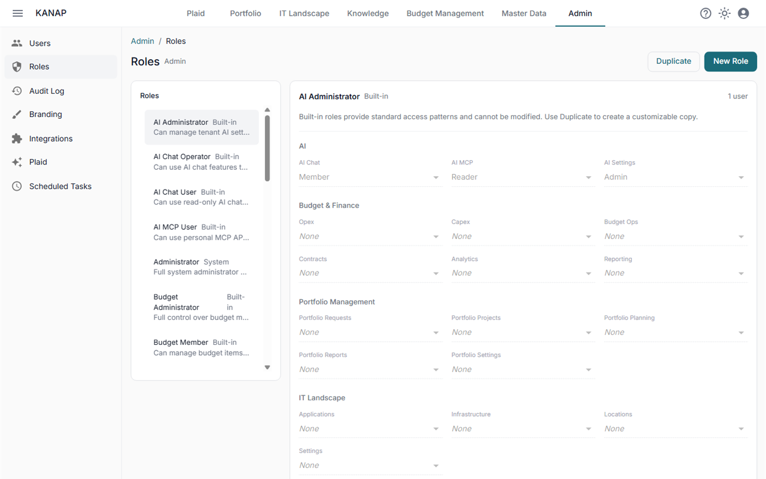Click the roles list scrollbar thumb

[267, 148]
